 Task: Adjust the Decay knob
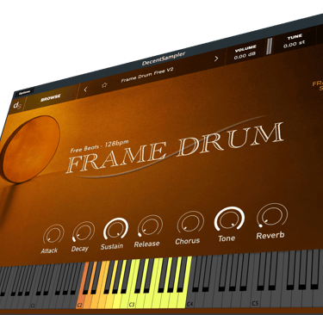pyautogui.click(x=84, y=232)
